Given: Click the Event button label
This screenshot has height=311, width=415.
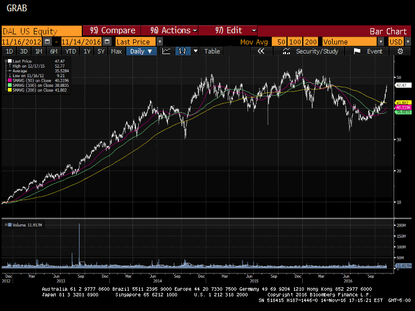Looking at the screenshot, I should (374, 51).
